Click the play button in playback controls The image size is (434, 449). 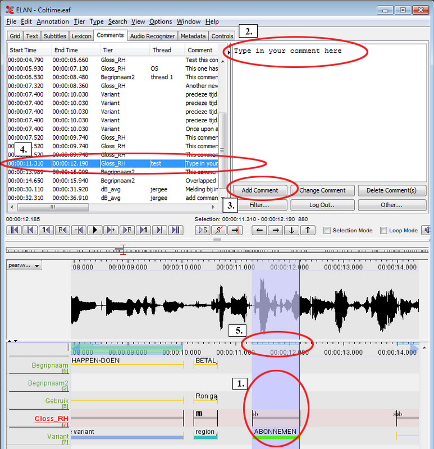95,230
